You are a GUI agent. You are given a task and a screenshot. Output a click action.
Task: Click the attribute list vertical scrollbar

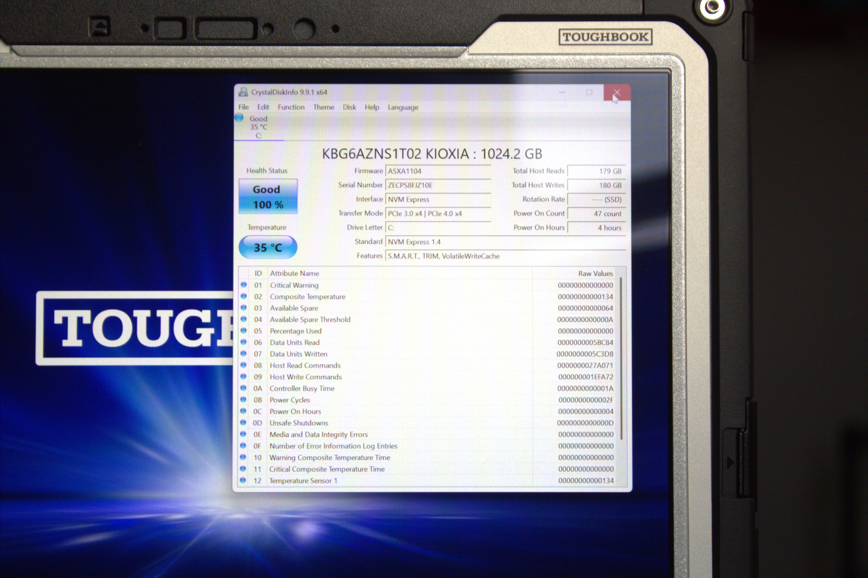click(621, 358)
